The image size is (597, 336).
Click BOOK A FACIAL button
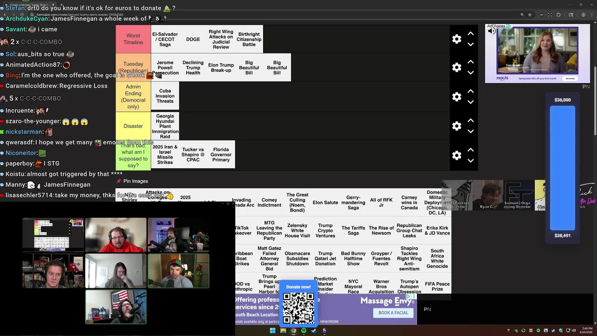393,313
